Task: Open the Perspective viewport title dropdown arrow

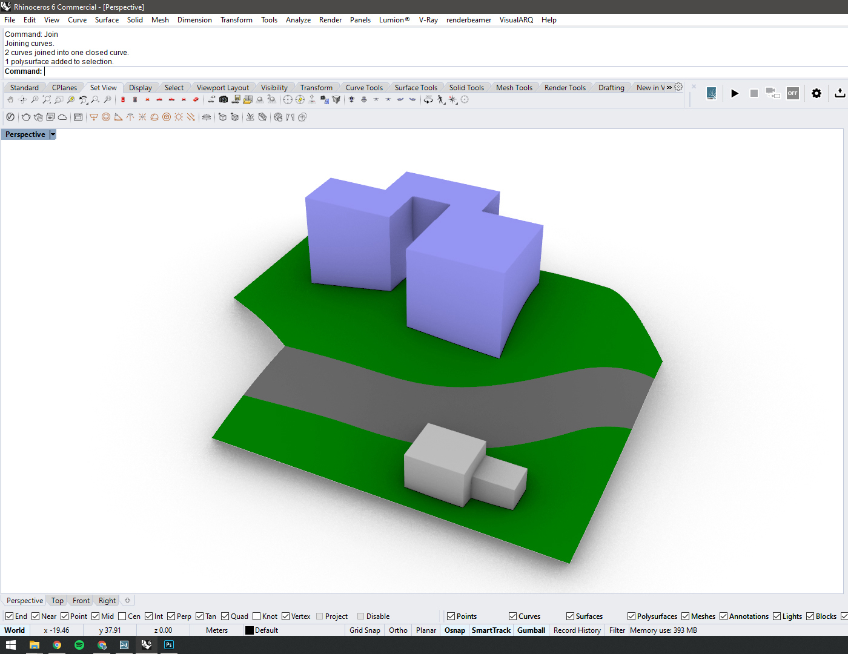Action: (53, 134)
